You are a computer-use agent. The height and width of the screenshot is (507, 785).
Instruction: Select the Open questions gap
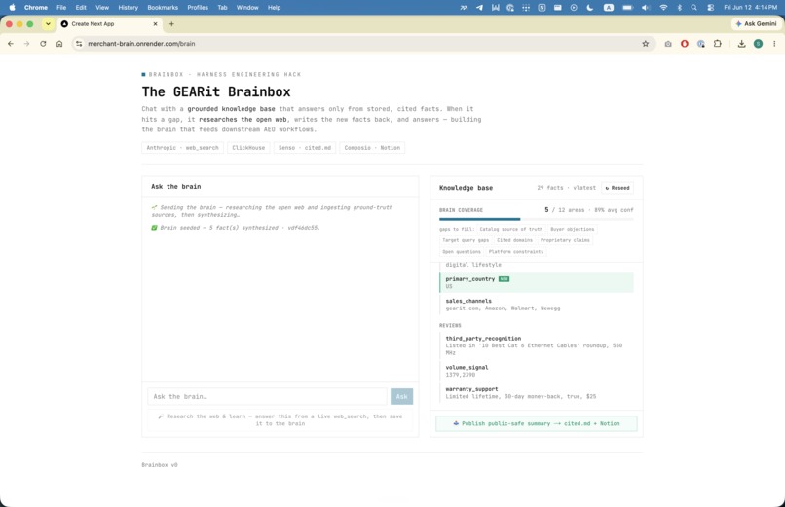tap(462, 252)
